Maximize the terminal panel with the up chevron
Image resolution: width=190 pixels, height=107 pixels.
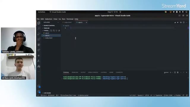pos(183,73)
